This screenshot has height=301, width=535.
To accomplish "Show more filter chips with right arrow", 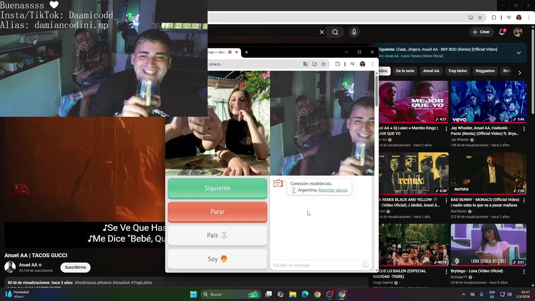I will pyautogui.click(x=520, y=73).
